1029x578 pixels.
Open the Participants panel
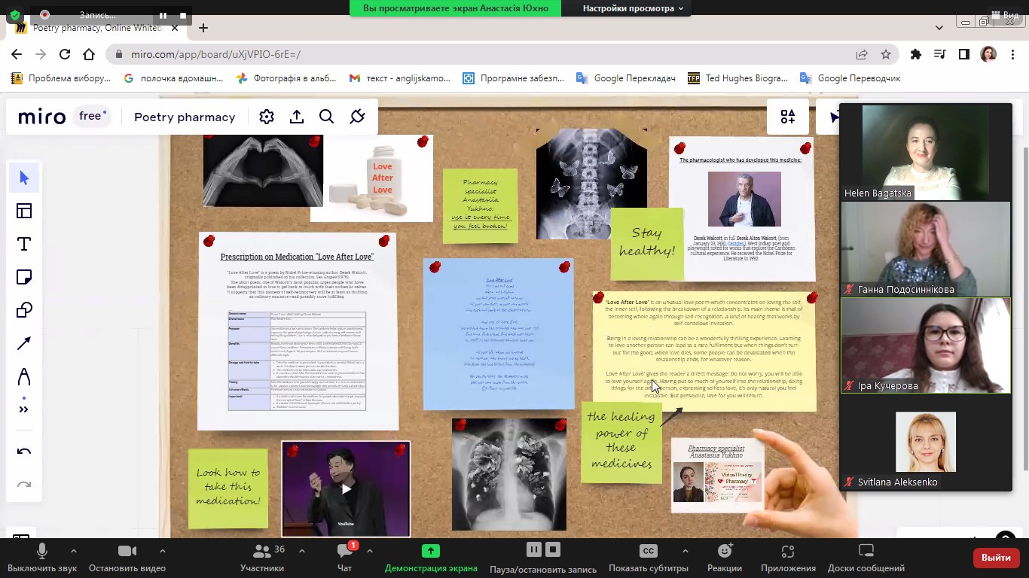[262, 557]
